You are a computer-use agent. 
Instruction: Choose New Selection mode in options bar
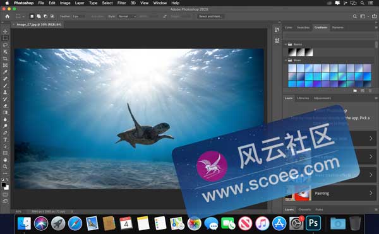click(32, 16)
